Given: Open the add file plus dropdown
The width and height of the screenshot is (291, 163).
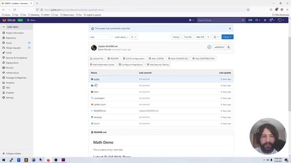Looking at the screenshot, I should click(134, 37).
